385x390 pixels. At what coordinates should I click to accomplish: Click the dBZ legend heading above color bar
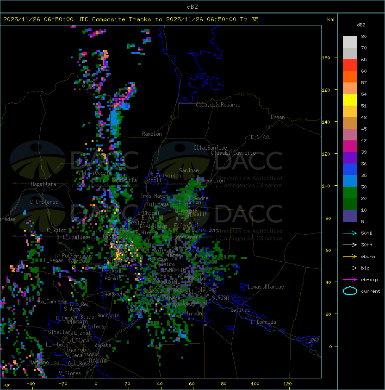(x=361, y=25)
